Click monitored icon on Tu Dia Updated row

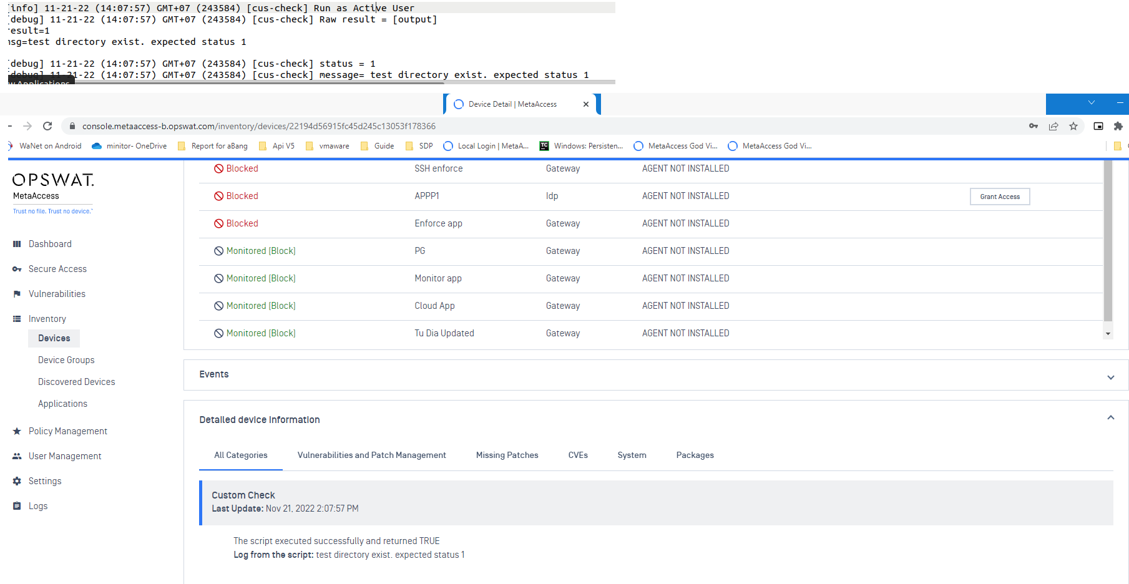tap(219, 333)
